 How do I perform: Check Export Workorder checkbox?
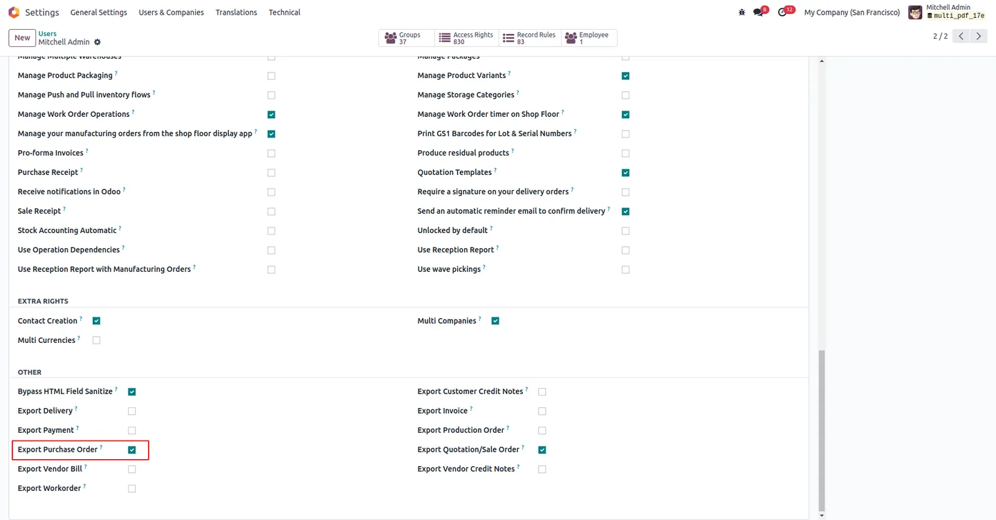[131, 489]
